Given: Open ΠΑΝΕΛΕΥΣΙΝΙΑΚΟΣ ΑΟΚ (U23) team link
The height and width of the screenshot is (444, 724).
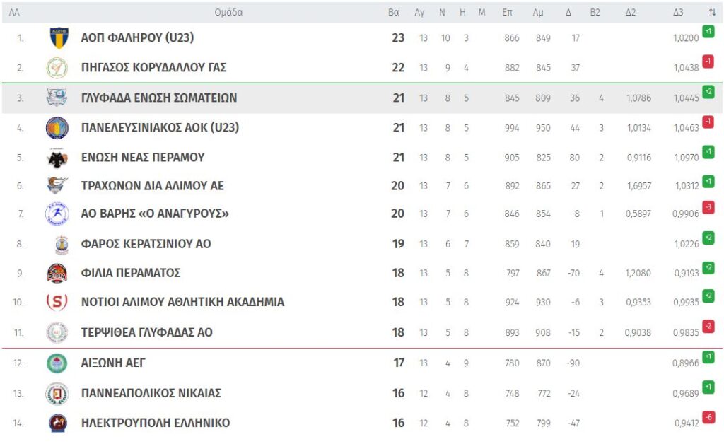Looking at the screenshot, I should point(160,128).
